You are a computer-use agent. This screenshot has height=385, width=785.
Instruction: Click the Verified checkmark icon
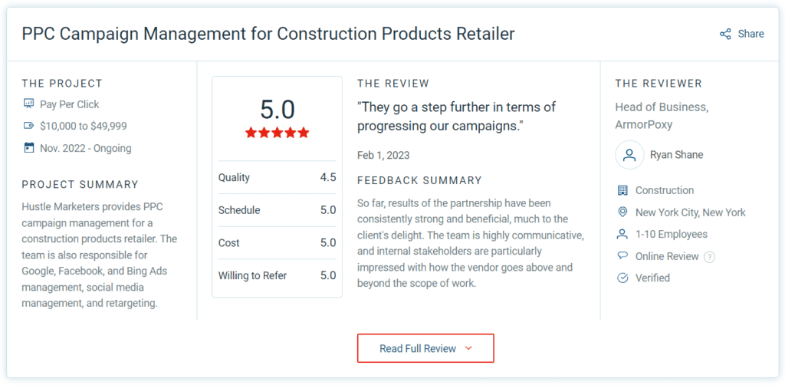pyautogui.click(x=622, y=278)
